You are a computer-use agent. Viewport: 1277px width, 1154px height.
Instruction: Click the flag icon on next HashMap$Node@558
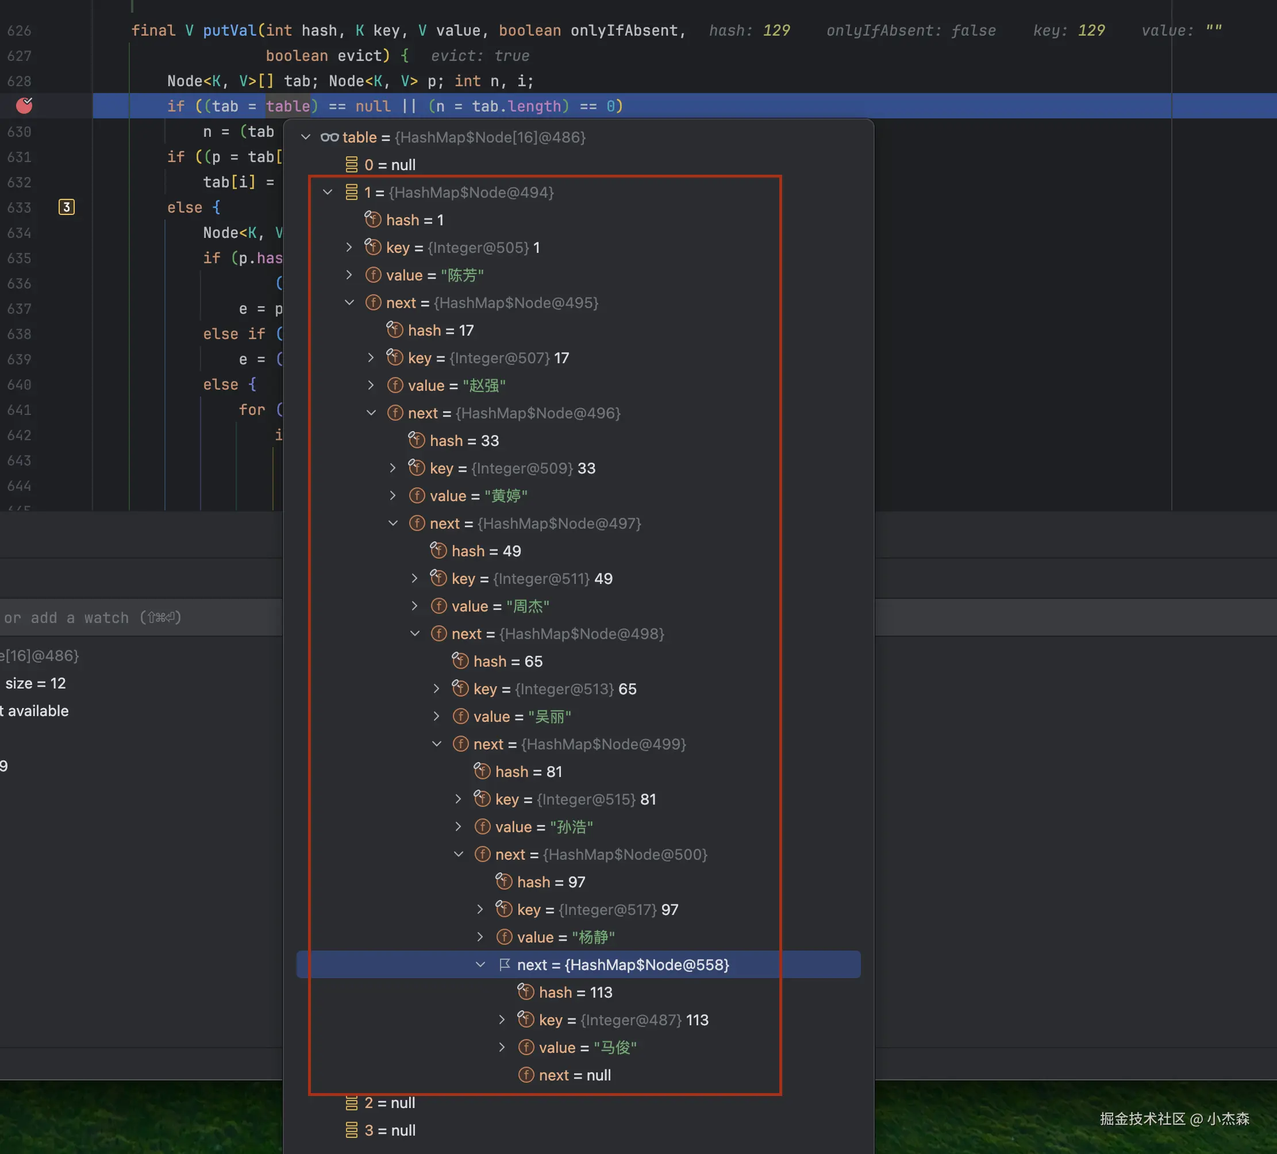(504, 964)
